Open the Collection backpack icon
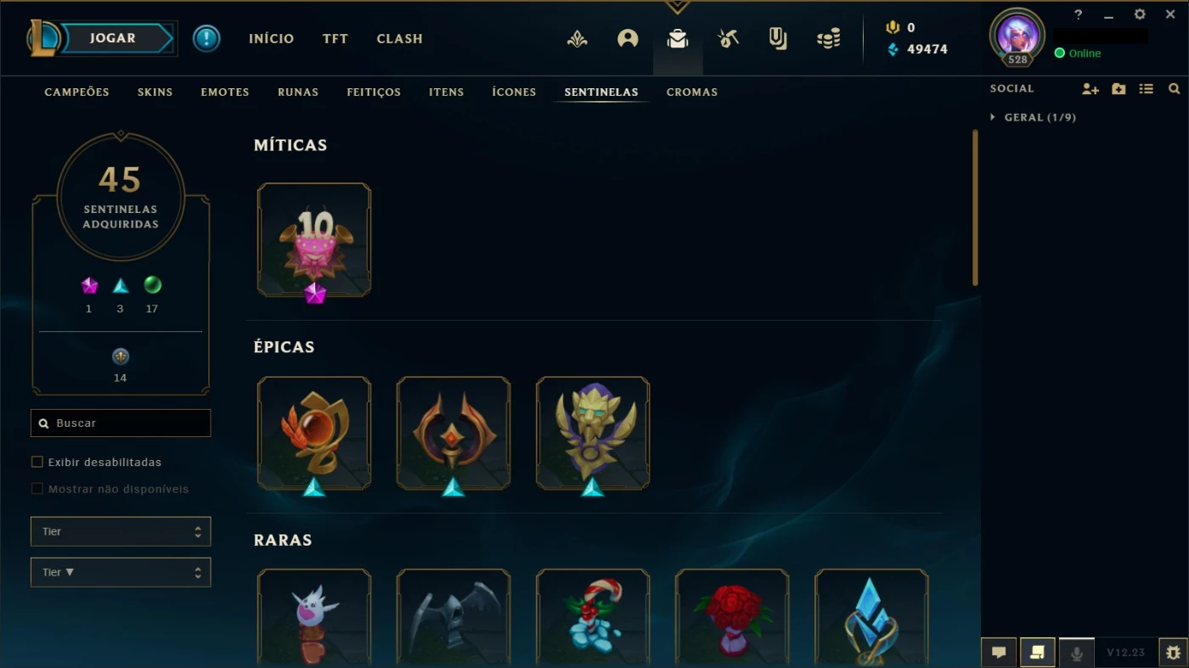Screen dimensions: 1189x668 click(678, 38)
